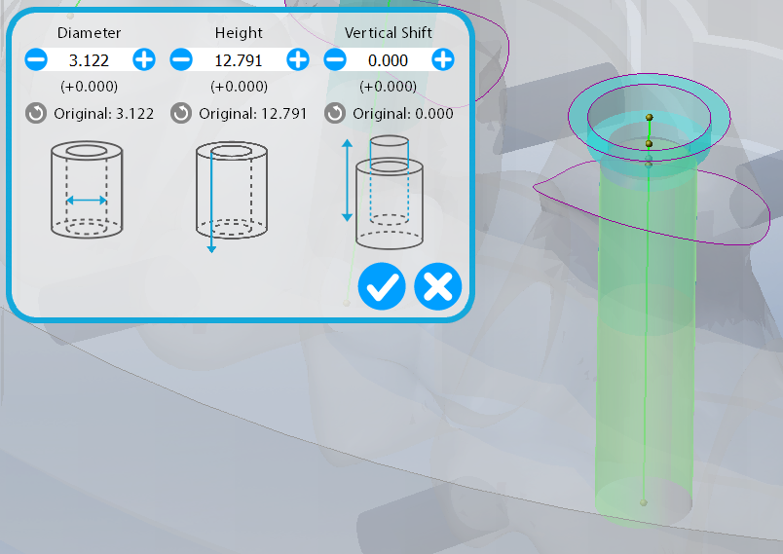Click the Vertical Shift cylinder illustration
This screenshot has height=554, width=783.
[x=383, y=192]
